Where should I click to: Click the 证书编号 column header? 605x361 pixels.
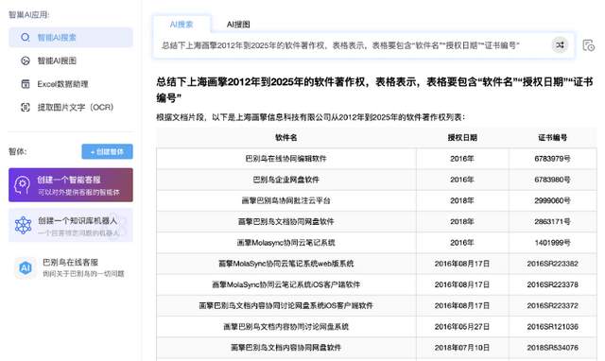[x=552, y=138]
